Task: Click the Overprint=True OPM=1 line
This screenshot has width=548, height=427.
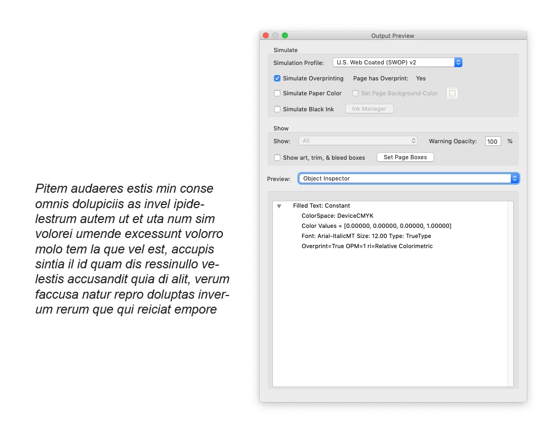Action: click(367, 246)
